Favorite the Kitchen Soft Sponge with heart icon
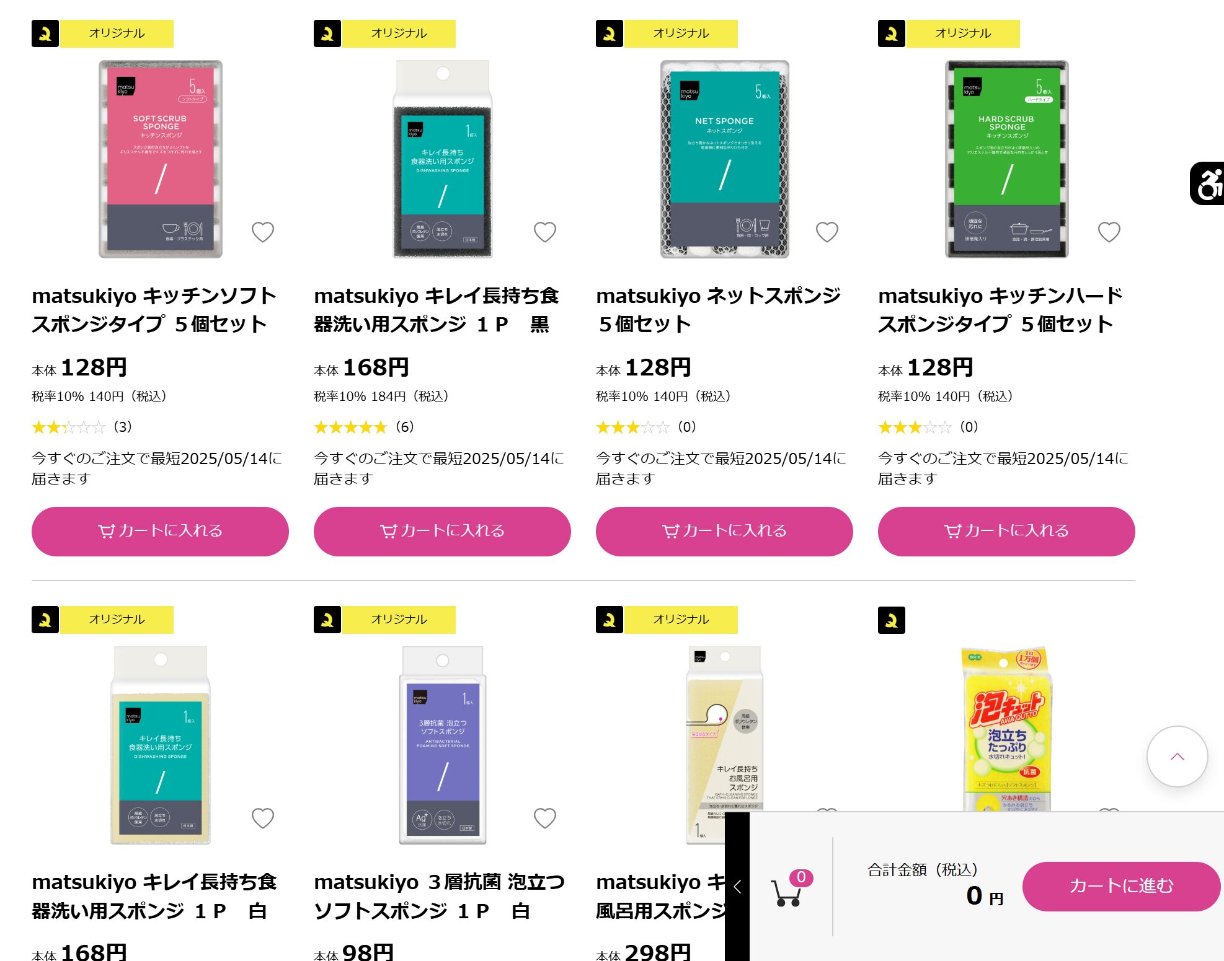 (x=263, y=232)
